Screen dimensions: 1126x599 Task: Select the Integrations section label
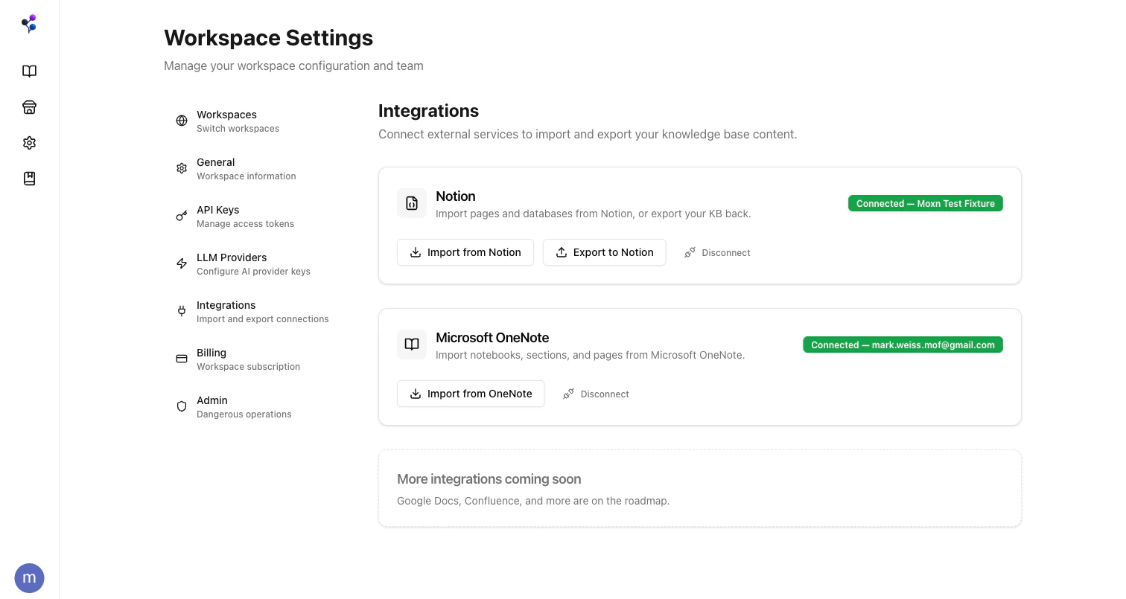(226, 305)
